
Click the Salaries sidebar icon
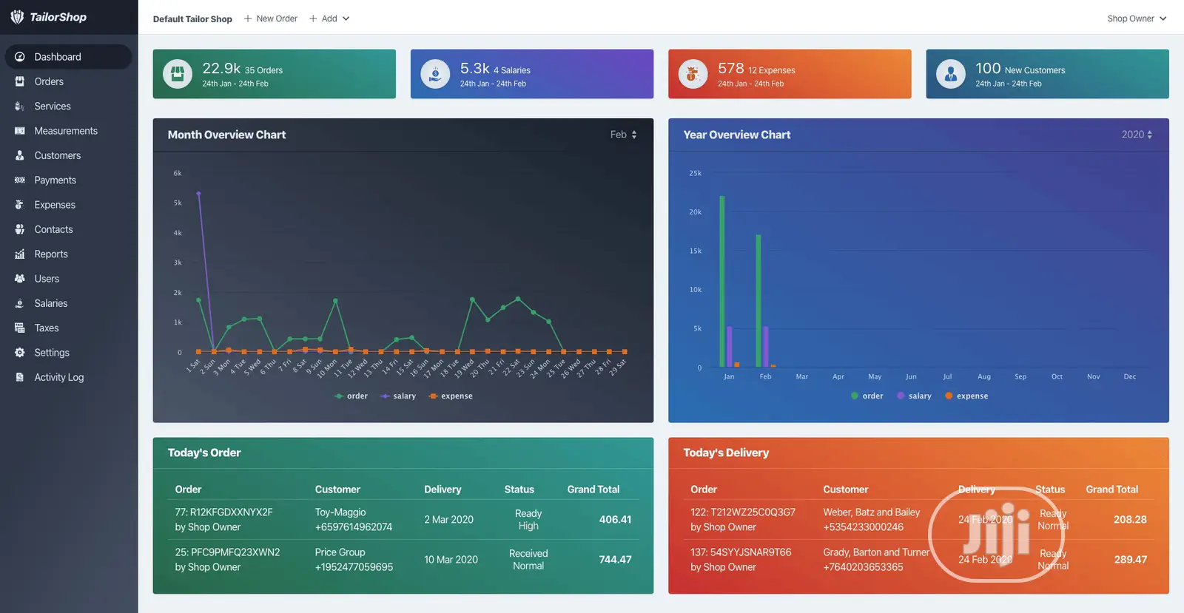20,303
